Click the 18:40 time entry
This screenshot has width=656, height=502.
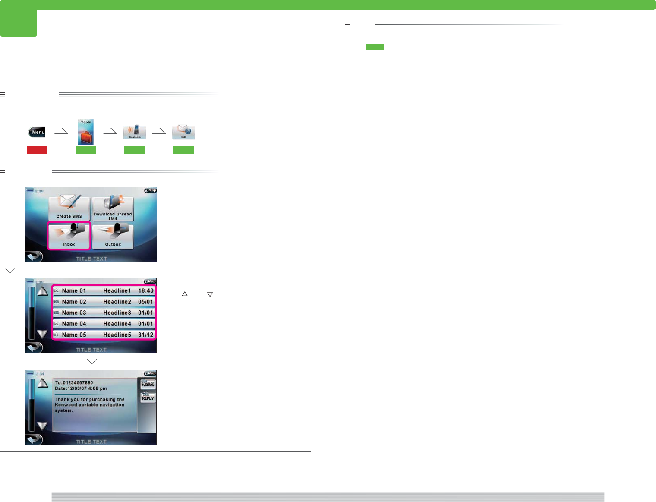146,291
